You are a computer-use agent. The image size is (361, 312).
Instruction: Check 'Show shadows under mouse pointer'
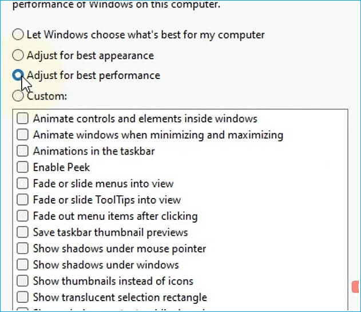point(22,248)
